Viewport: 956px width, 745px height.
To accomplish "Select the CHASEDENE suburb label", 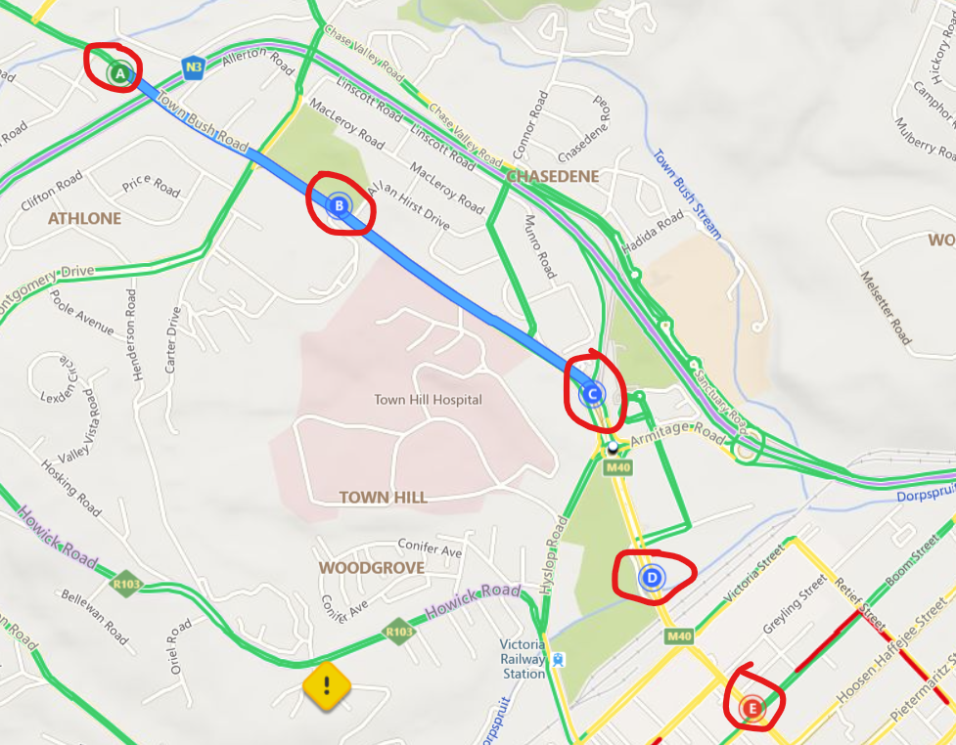I will [x=553, y=177].
